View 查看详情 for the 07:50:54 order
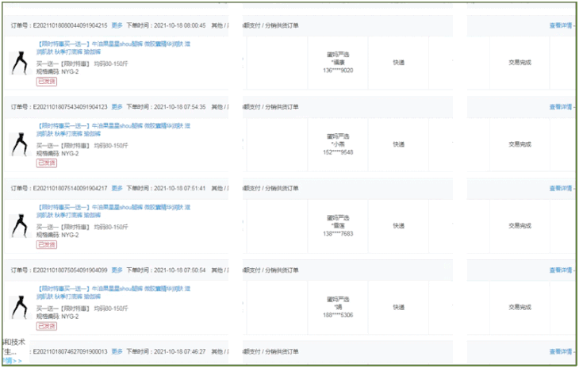Viewport: 579px width, 368px height. point(562,270)
